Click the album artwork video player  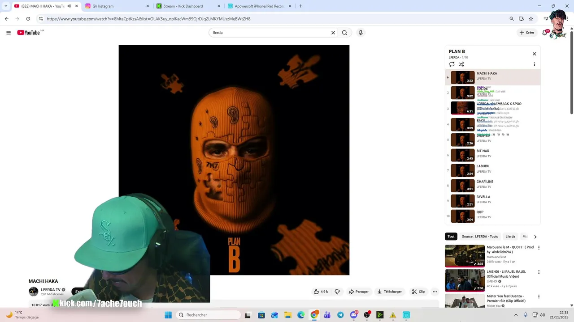[x=234, y=160]
